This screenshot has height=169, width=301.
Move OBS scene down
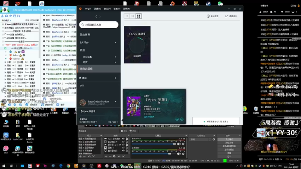click(x=93, y=156)
